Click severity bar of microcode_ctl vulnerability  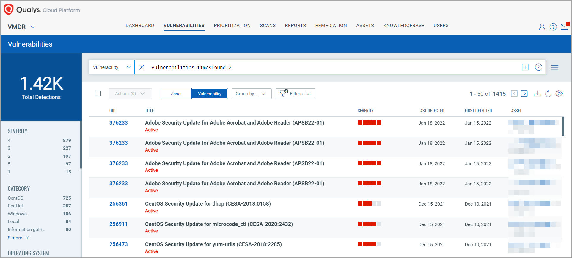pos(370,224)
